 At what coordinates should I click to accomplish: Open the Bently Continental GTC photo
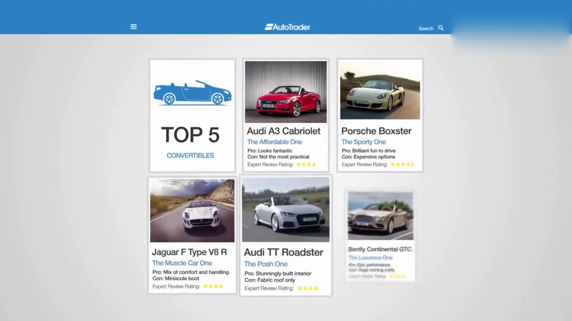pyautogui.click(x=380, y=216)
